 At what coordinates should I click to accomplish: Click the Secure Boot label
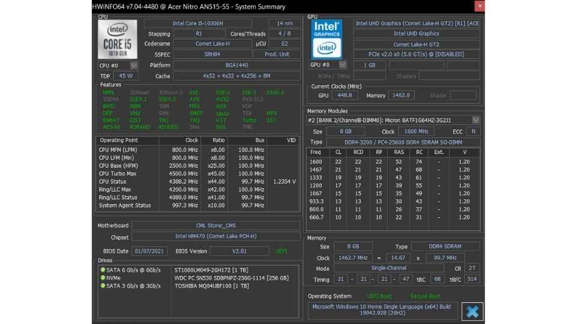coord(426,296)
